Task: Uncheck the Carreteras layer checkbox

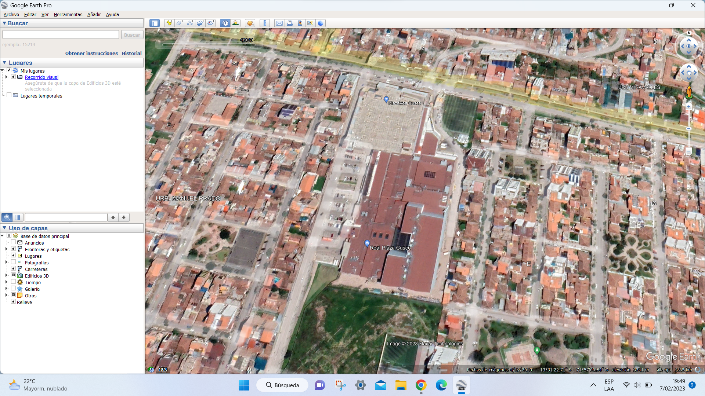Action: [14, 269]
